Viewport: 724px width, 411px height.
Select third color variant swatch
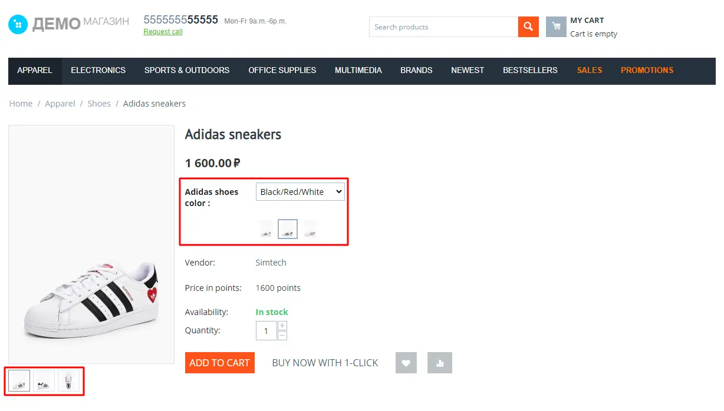pyautogui.click(x=310, y=229)
